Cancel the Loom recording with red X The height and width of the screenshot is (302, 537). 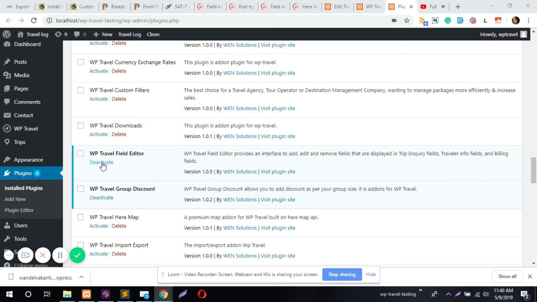[x=43, y=255]
